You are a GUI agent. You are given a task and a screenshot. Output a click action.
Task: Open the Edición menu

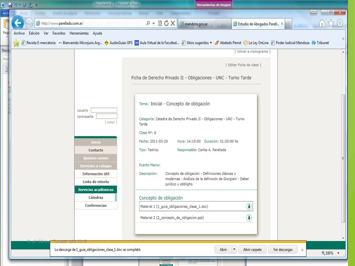click(x=34, y=33)
